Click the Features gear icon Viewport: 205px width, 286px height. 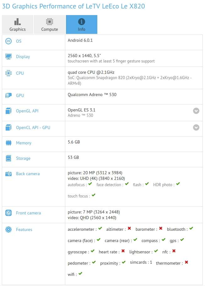8,229
